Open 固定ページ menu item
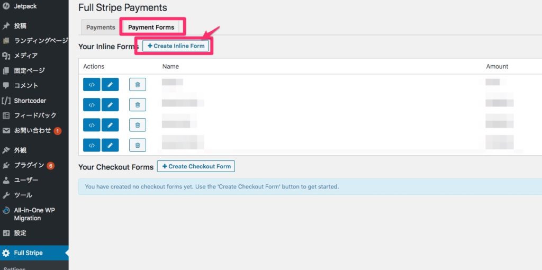The width and height of the screenshot is (542, 270). point(30,70)
